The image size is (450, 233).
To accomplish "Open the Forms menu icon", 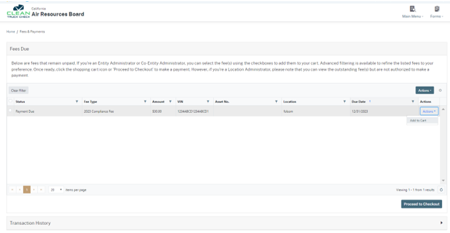I will (x=436, y=9).
